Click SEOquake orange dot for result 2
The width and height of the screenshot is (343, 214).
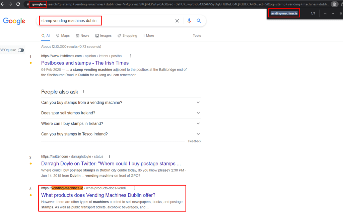point(30,164)
